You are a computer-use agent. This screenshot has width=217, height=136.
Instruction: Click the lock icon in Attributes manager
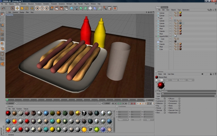tap(211, 74)
